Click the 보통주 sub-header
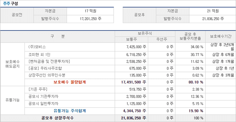The image size is (236, 122). click(132, 39)
